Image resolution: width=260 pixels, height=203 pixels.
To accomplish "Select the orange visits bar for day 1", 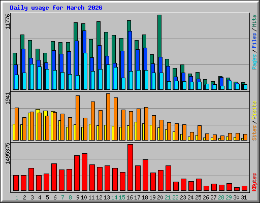I will coord(17,124).
